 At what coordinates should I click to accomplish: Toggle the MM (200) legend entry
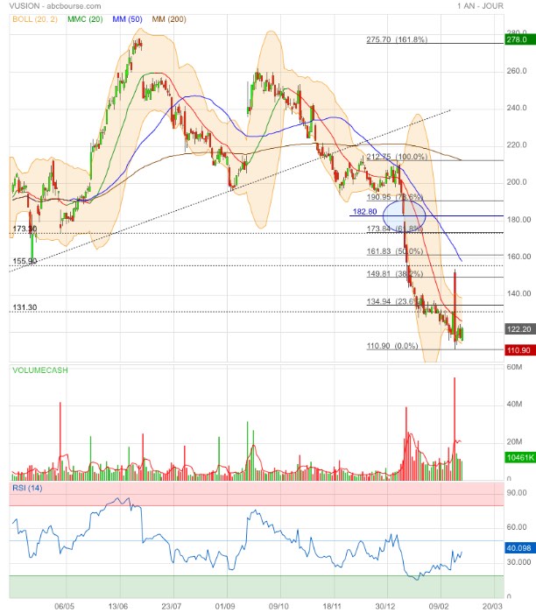(x=174, y=18)
